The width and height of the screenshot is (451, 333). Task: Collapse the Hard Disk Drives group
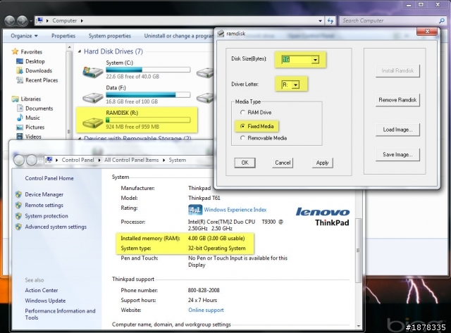coord(80,51)
